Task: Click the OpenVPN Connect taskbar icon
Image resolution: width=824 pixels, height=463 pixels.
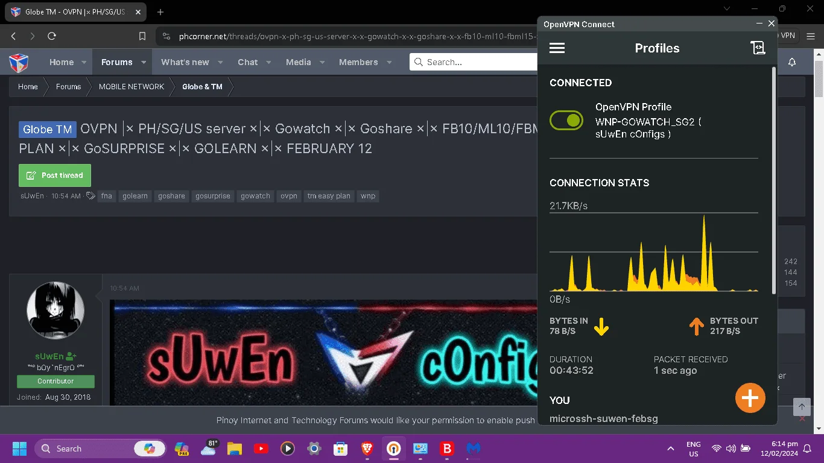Action: click(393, 449)
